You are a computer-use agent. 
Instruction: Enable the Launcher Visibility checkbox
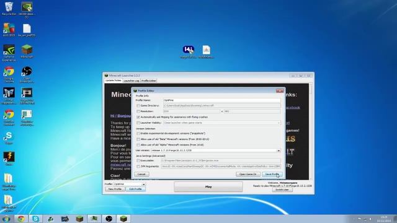[138, 123]
